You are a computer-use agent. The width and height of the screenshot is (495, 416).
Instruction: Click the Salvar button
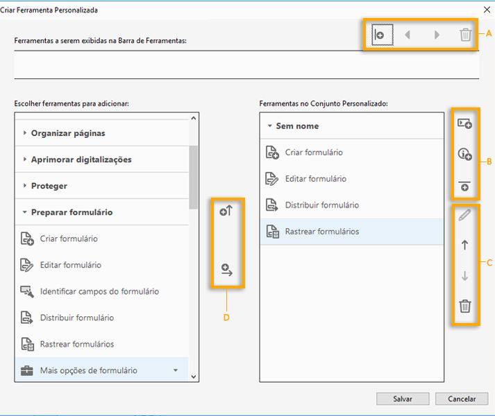[x=402, y=399]
